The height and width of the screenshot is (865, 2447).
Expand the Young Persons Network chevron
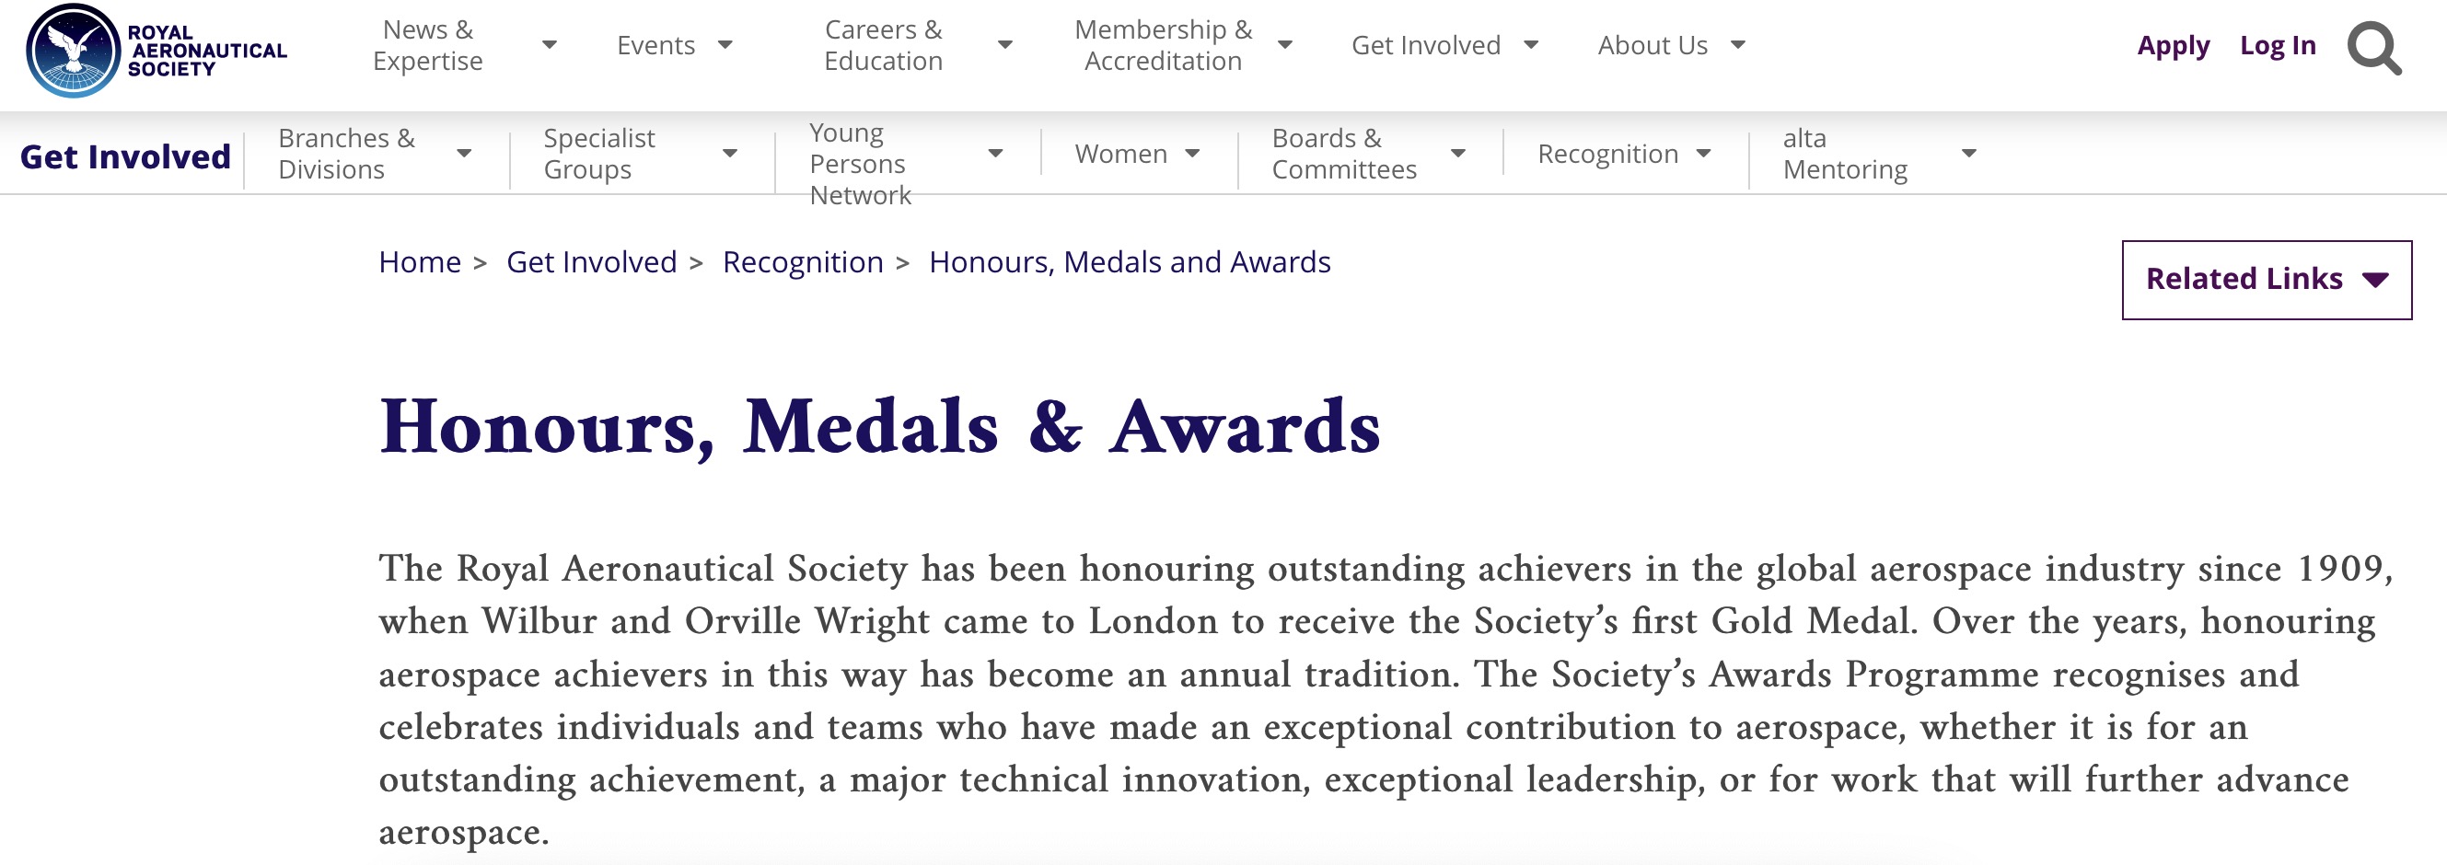click(995, 153)
